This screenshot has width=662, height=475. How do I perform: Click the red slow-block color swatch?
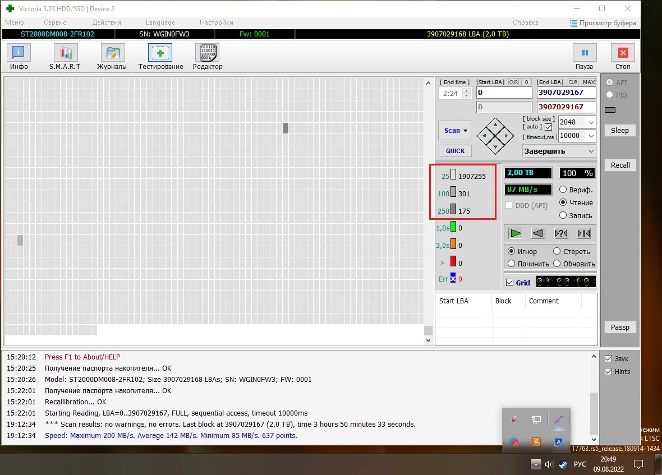click(453, 261)
